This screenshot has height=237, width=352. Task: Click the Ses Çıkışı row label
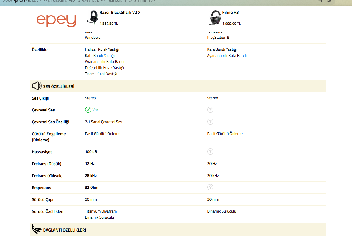[40, 98]
